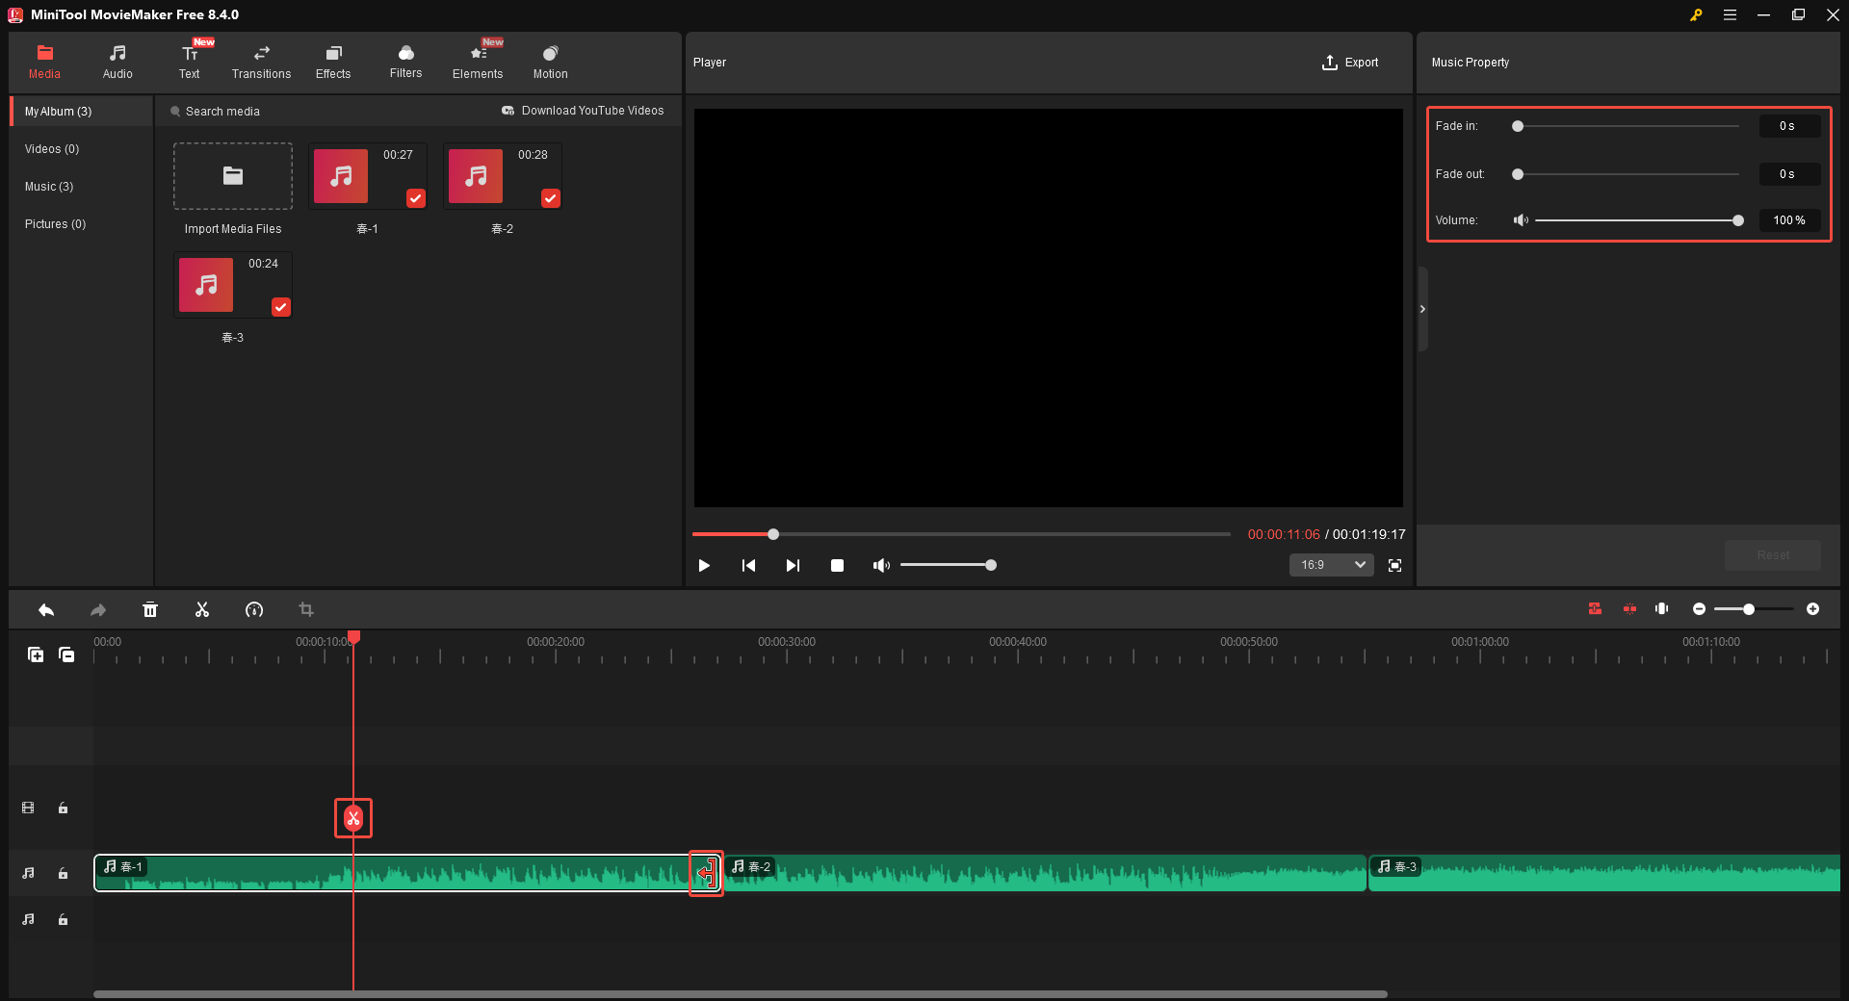Toggle the lock on the music track
The width and height of the screenshot is (1849, 1001).
tap(63, 874)
